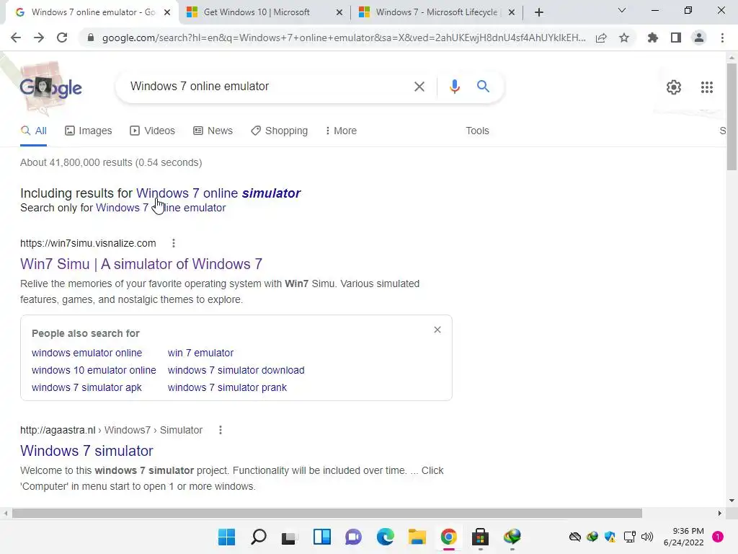Open taskbar Search
Image resolution: width=738 pixels, height=554 pixels.
(259, 537)
